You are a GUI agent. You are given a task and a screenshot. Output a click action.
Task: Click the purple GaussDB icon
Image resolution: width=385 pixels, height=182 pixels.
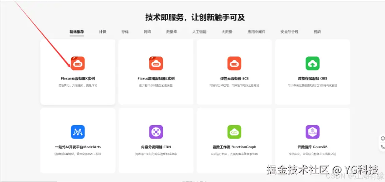(313, 132)
